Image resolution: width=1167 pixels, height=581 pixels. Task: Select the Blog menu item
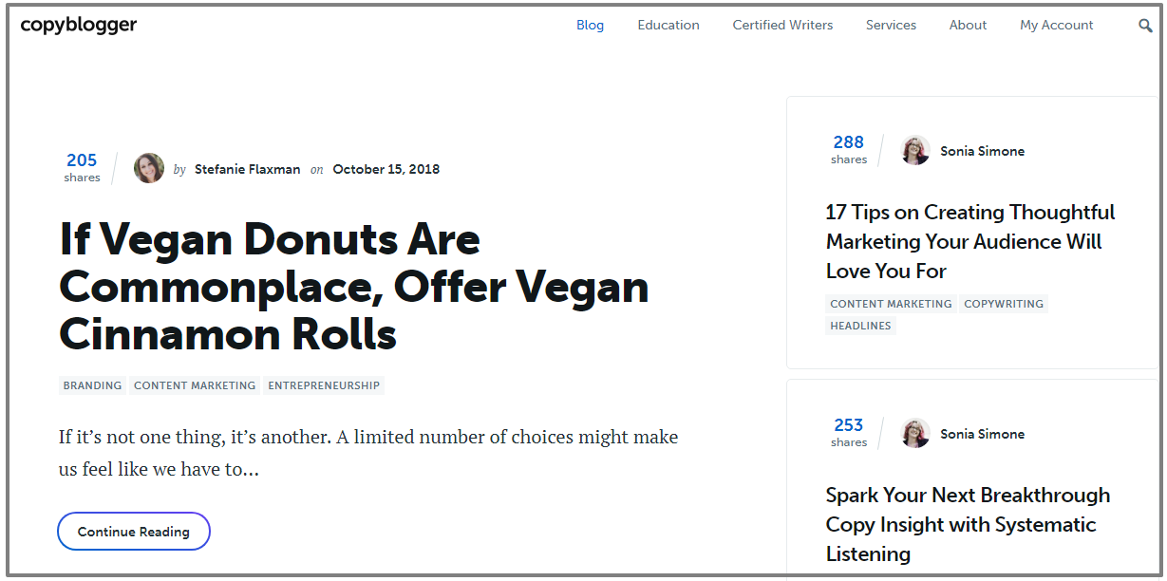pyautogui.click(x=590, y=25)
